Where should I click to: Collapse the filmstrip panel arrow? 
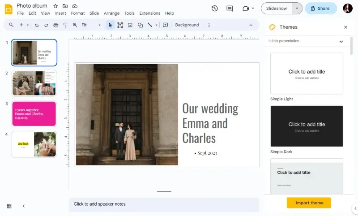[x=24, y=206]
